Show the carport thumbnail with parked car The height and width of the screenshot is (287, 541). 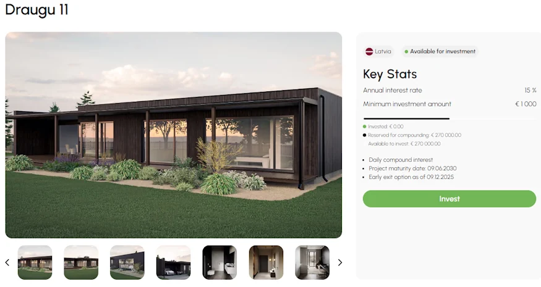coord(174,262)
